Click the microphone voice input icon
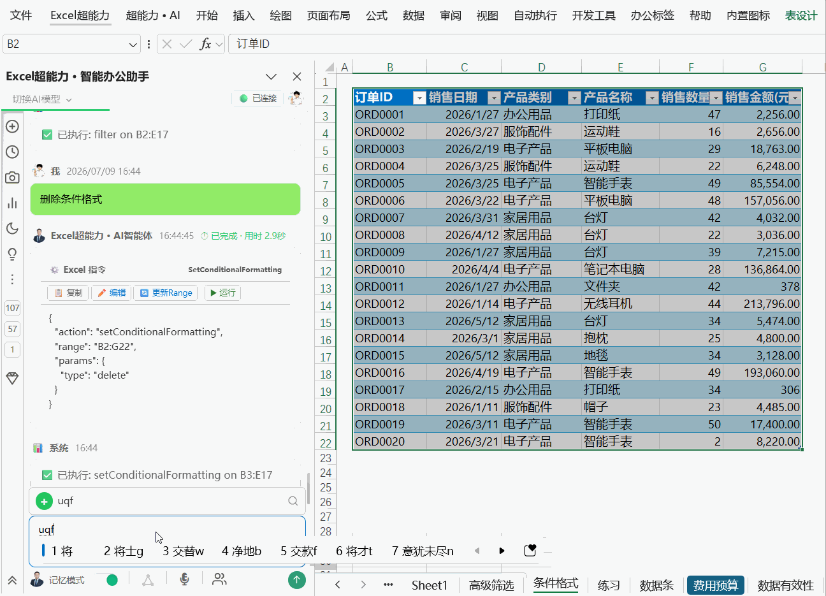Screen dimensions: 826x596 click(184, 579)
